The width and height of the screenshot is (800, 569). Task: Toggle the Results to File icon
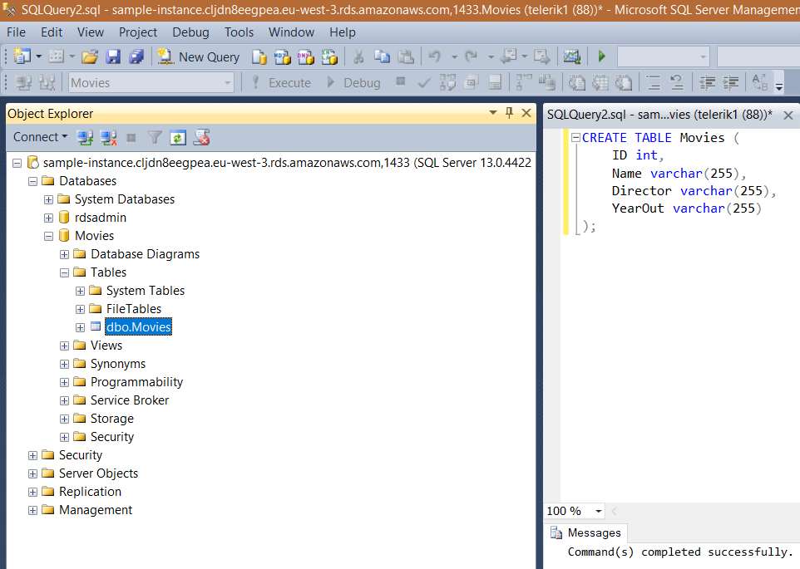[x=624, y=82]
